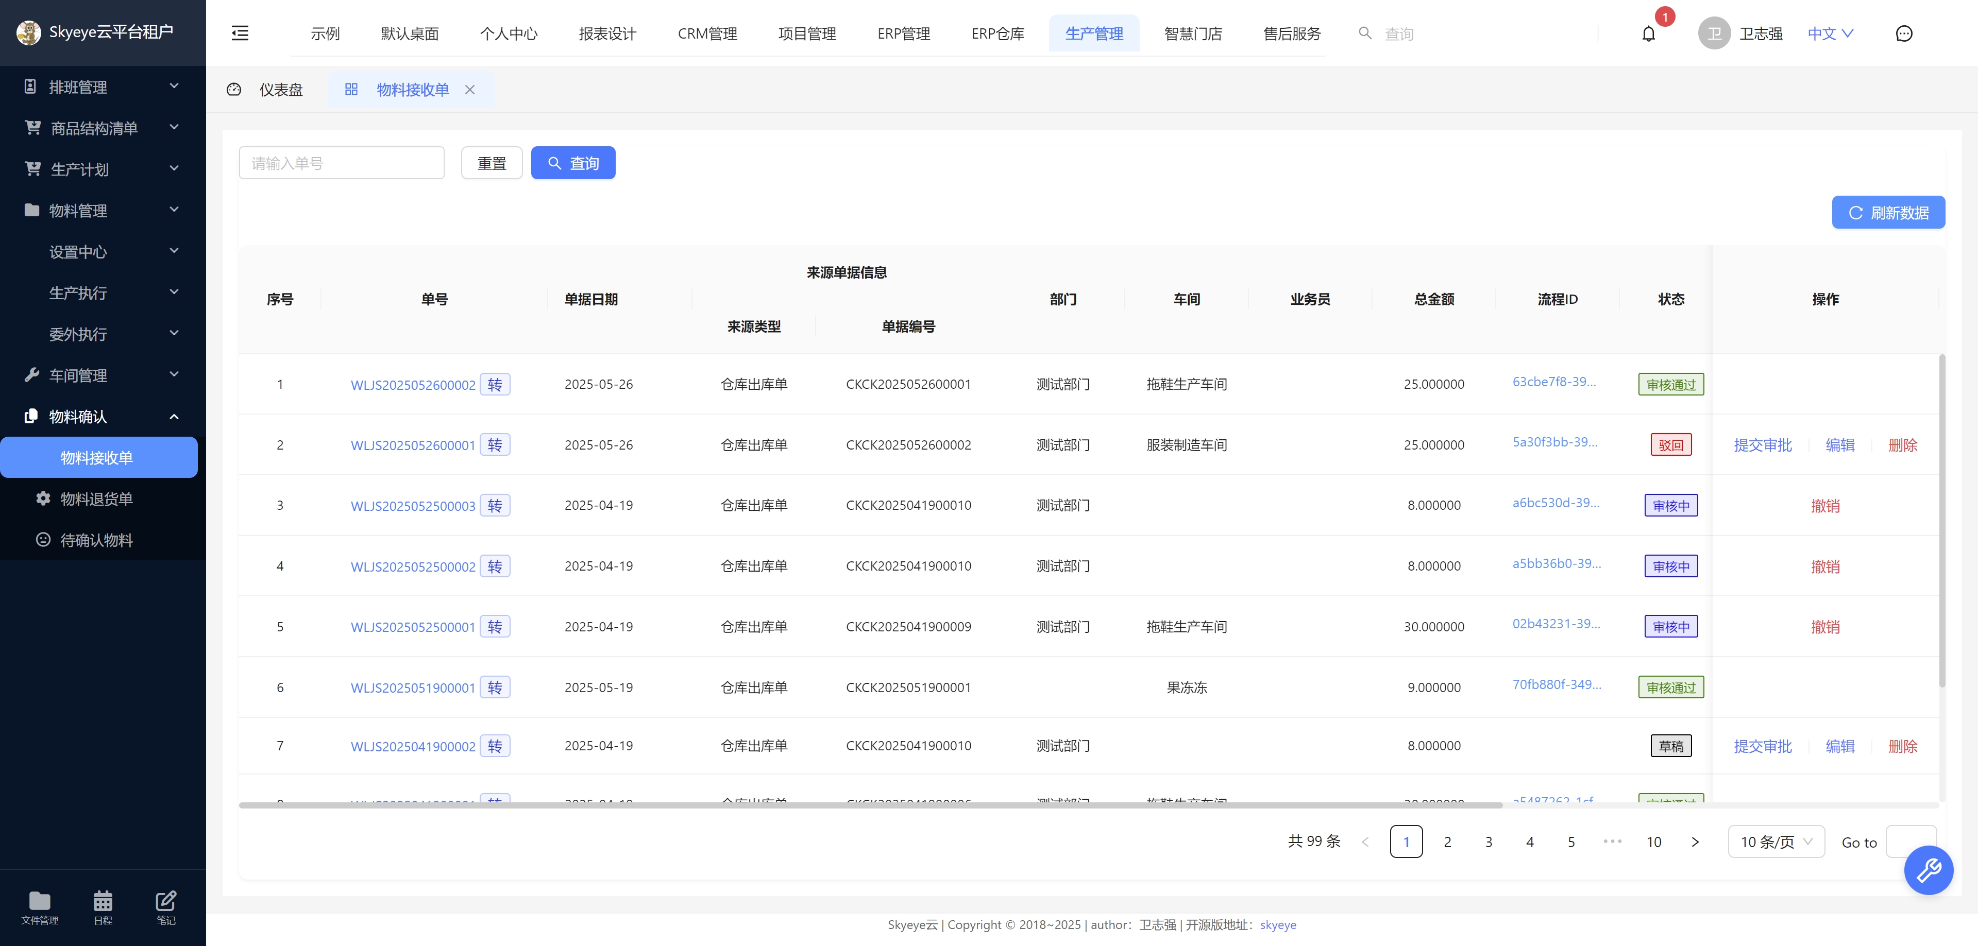Click the vertical table scrollbar

[1942, 520]
